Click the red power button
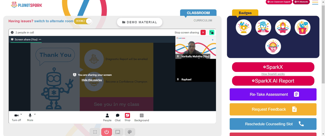325x136 pixels. point(107,132)
